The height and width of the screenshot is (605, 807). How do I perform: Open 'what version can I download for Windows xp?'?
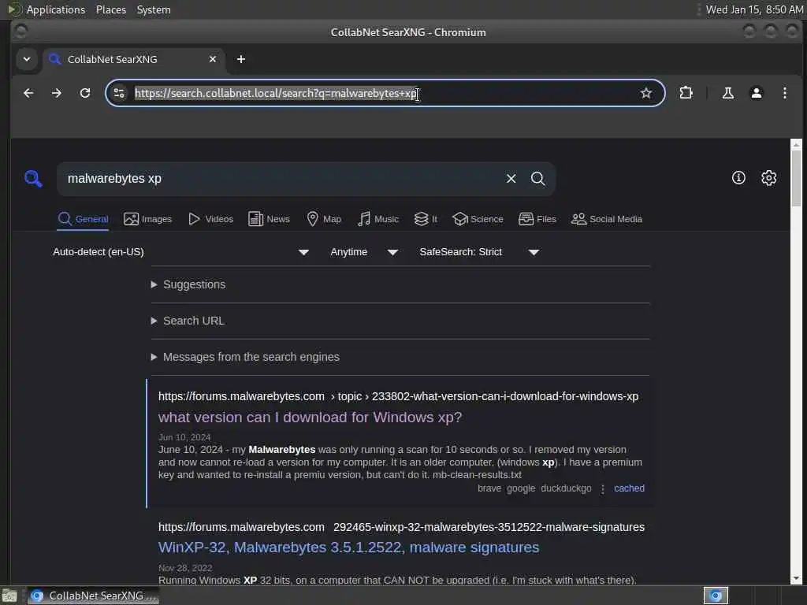(x=310, y=418)
